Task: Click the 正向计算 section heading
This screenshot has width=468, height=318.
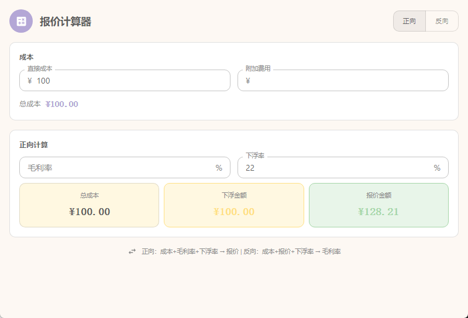Action: 34,144
